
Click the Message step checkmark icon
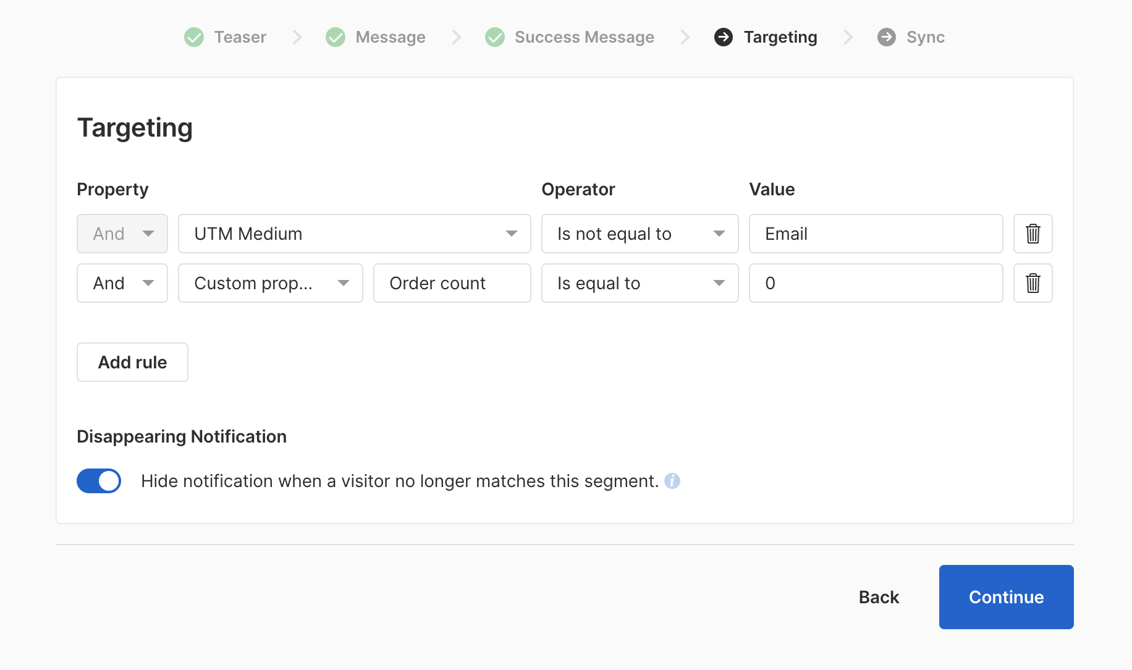coord(336,37)
